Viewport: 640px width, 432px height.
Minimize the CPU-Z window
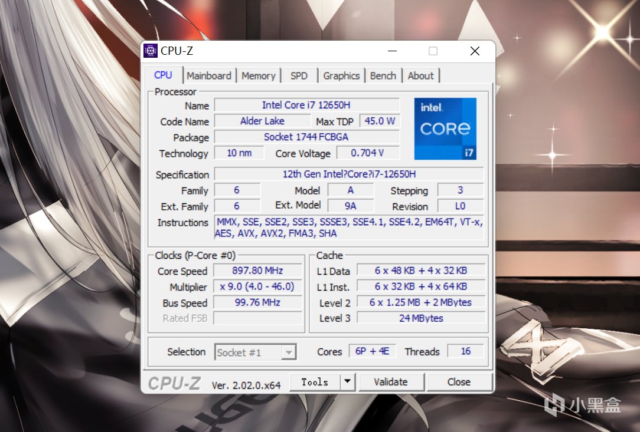pyautogui.click(x=392, y=51)
